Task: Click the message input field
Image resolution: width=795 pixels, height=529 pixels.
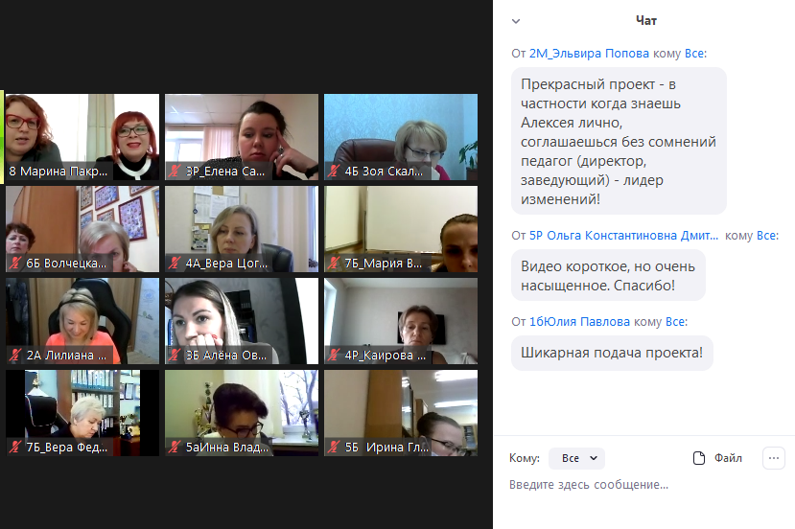Action: [643, 485]
